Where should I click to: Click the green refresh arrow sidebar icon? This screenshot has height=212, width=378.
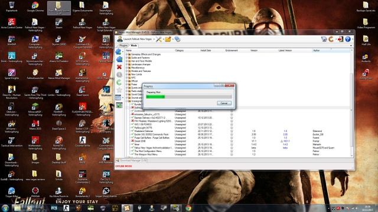pyautogui.click(x=119, y=82)
